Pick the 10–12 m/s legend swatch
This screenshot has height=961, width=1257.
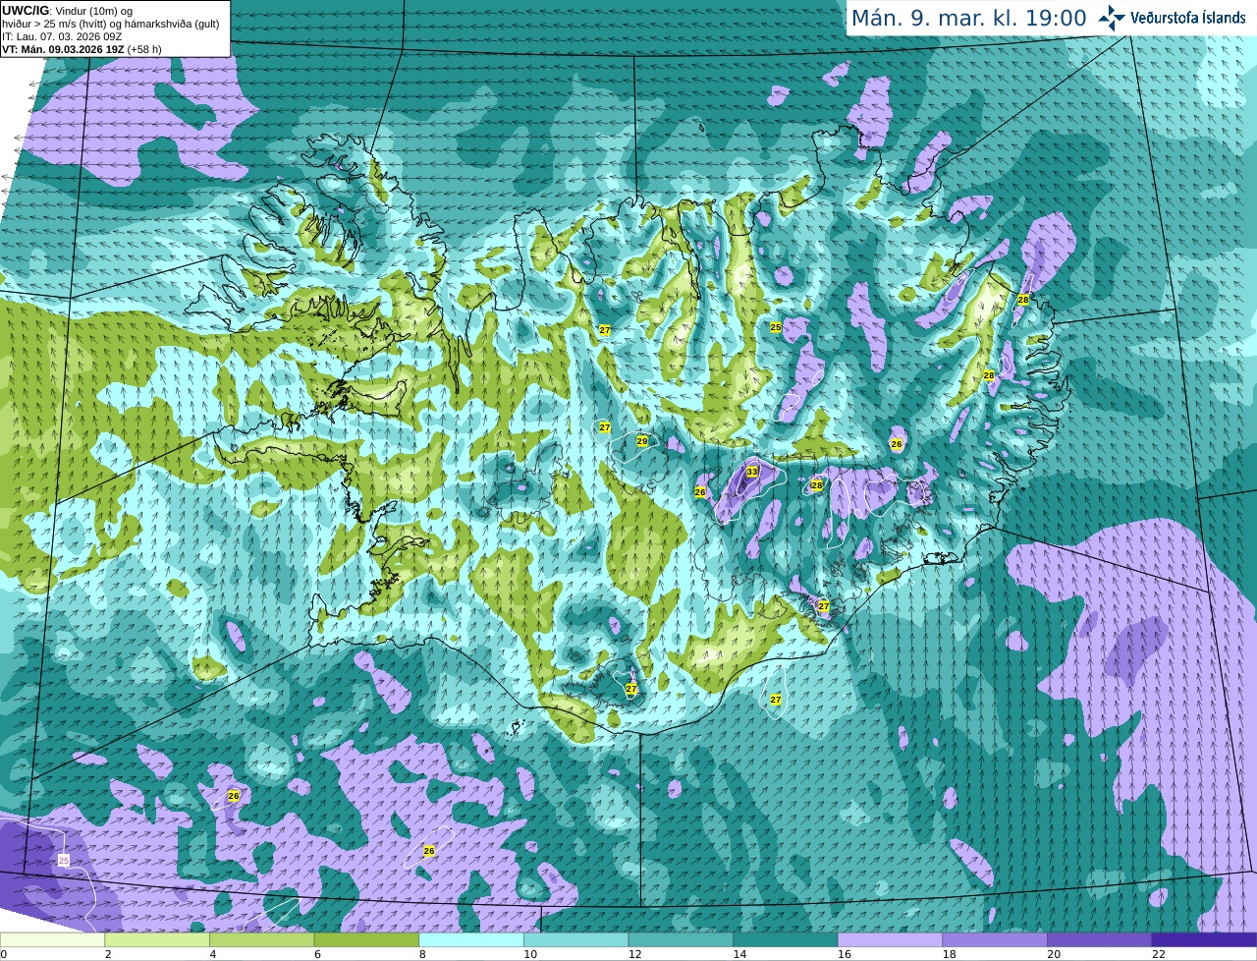tap(575, 939)
